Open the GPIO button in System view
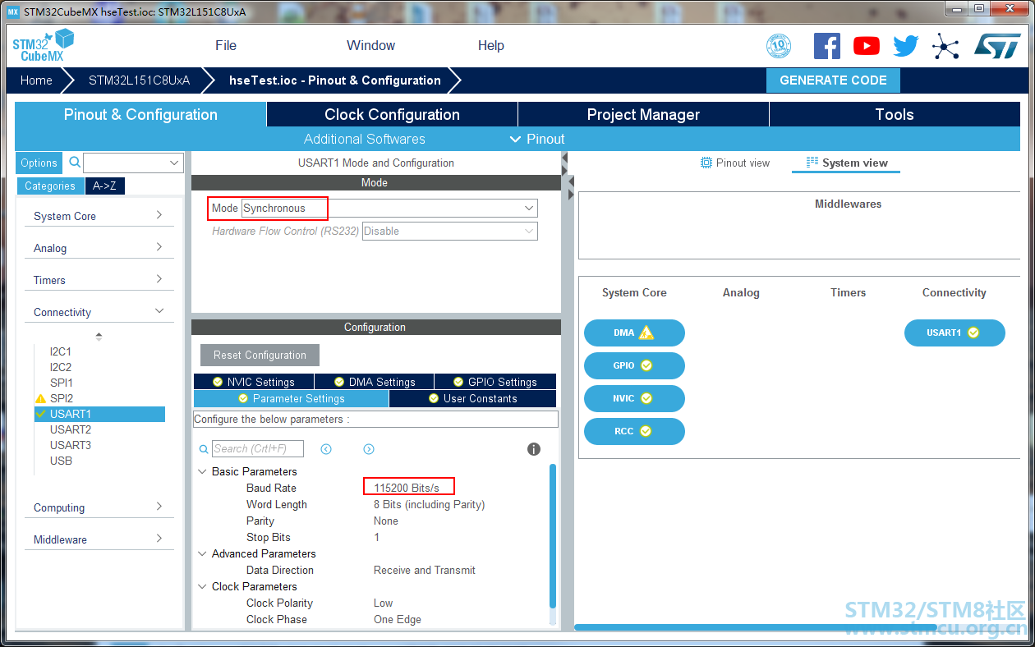Screen dimensions: 1035x647 pyautogui.click(x=634, y=365)
